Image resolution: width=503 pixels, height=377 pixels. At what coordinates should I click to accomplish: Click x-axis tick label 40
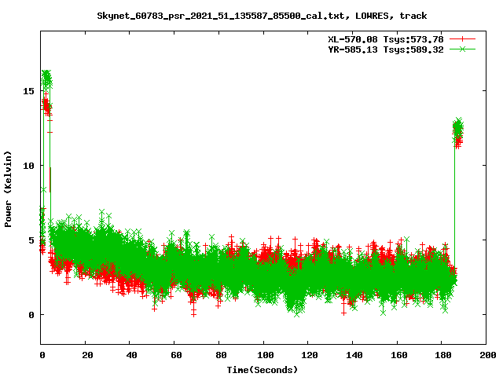click(x=131, y=355)
